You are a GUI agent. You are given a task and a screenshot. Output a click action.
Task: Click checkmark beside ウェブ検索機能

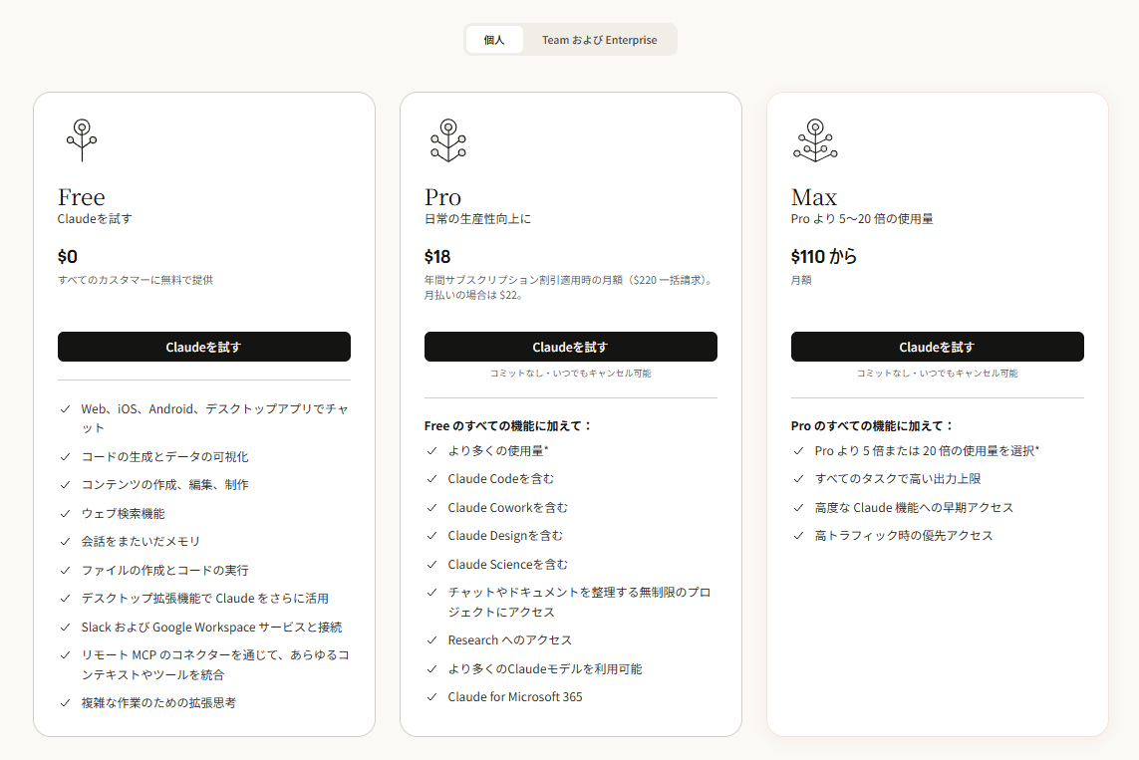66,514
